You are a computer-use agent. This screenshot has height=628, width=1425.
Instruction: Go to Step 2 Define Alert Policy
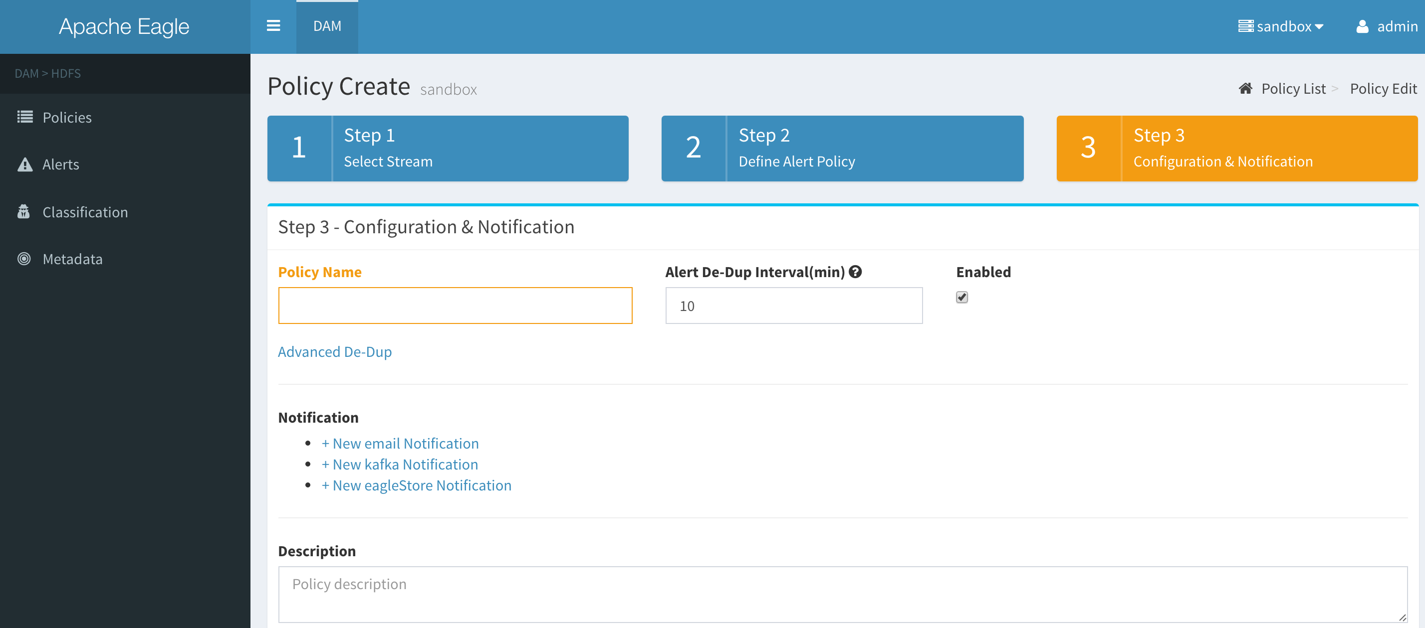(x=842, y=148)
